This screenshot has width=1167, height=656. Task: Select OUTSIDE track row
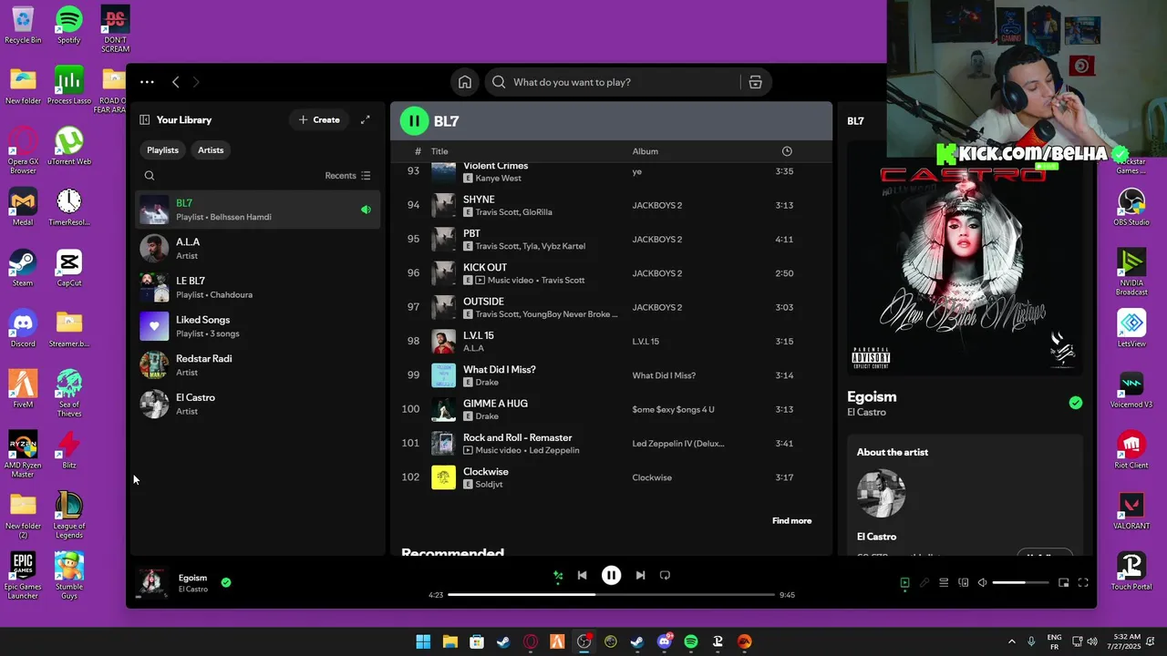(x=611, y=307)
